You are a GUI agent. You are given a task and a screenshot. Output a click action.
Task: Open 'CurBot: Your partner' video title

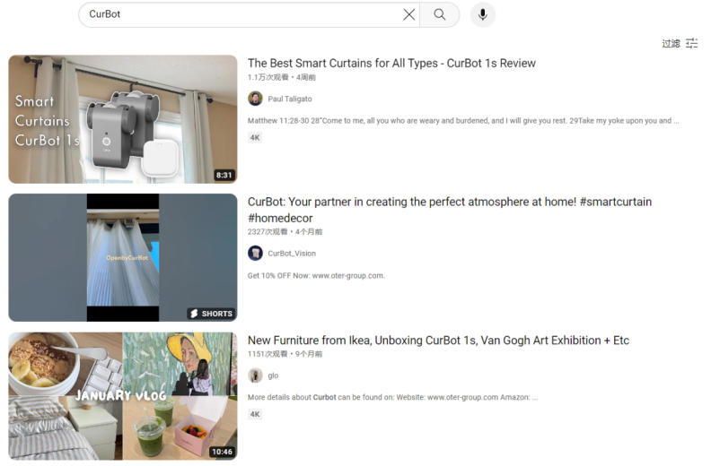click(449, 203)
